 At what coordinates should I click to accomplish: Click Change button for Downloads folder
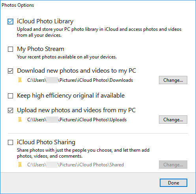click(x=173, y=80)
